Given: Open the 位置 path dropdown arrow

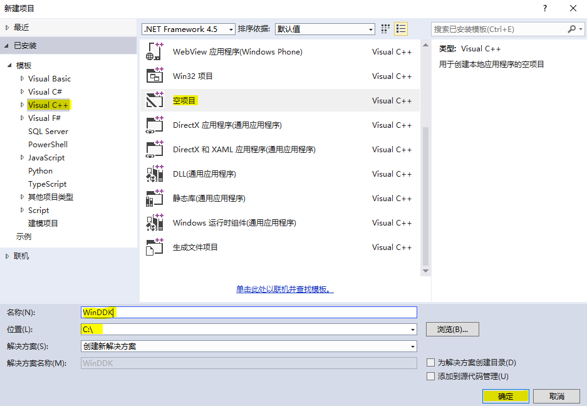Looking at the screenshot, I should 413,330.
